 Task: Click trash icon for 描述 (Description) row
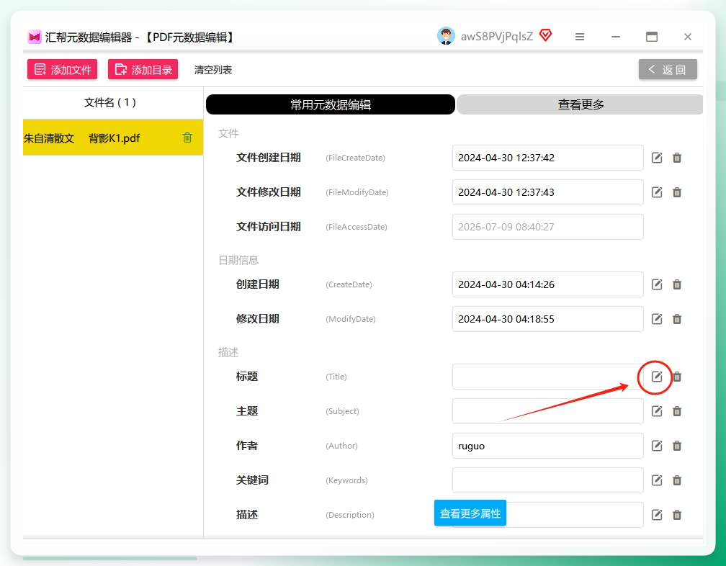(677, 515)
